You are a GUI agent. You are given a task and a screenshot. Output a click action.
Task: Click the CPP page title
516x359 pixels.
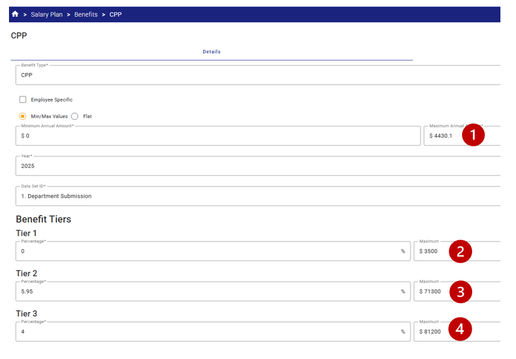point(19,35)
